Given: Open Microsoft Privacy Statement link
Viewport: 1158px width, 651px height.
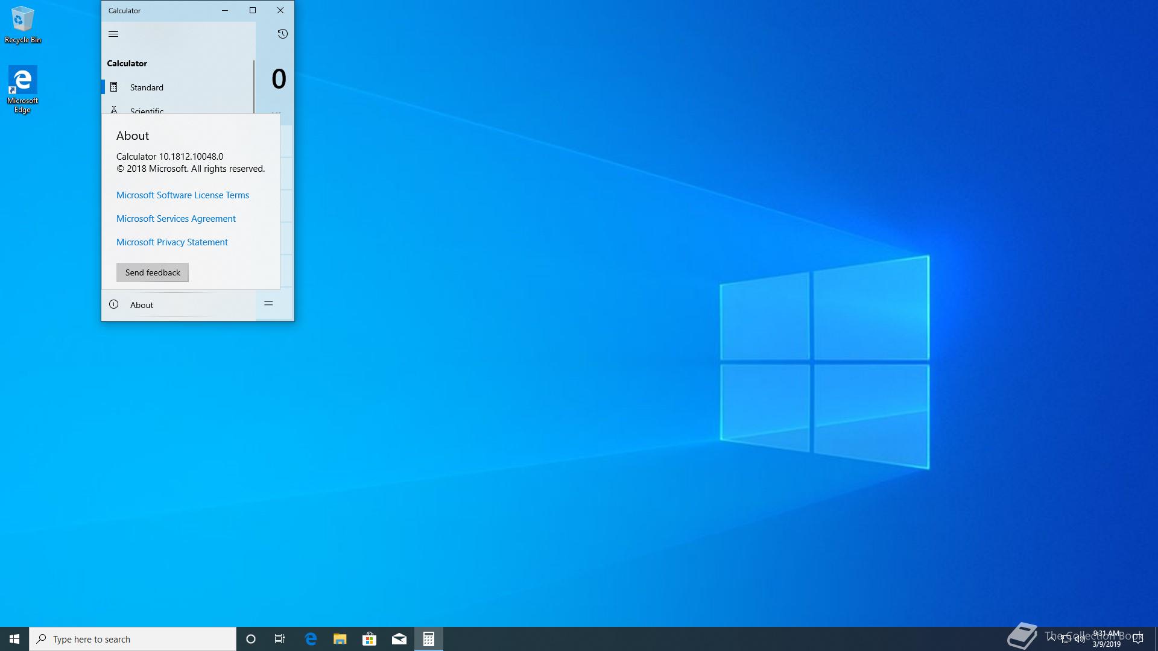Looking at the screenshot, I should click(172, 242).
